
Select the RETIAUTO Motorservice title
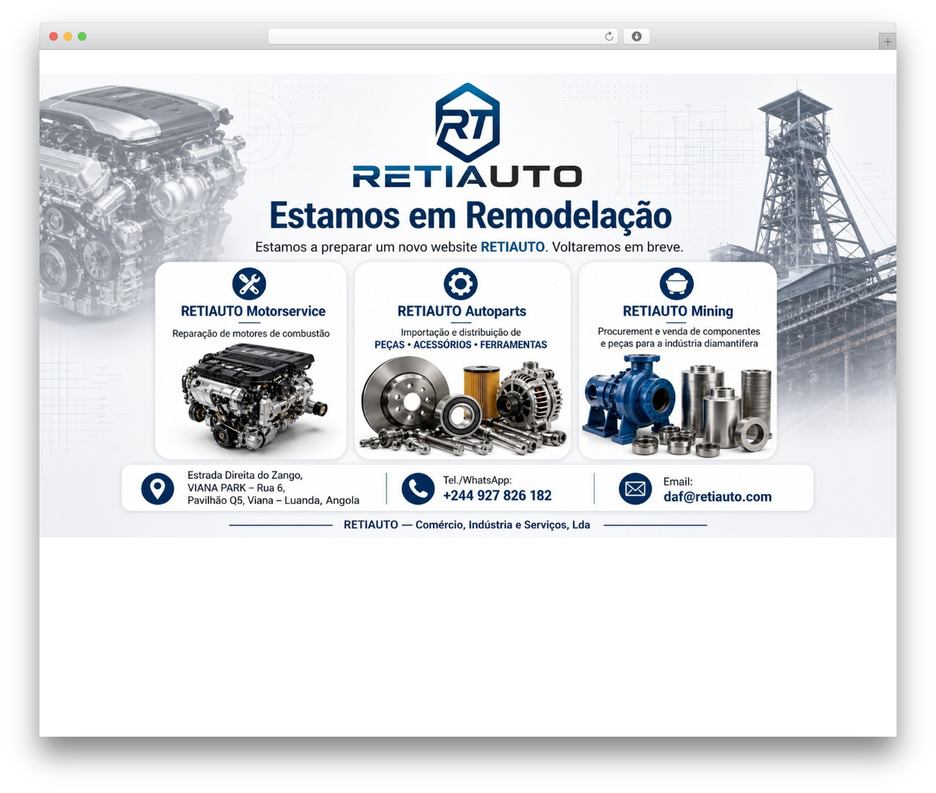[x=253, y=312]
